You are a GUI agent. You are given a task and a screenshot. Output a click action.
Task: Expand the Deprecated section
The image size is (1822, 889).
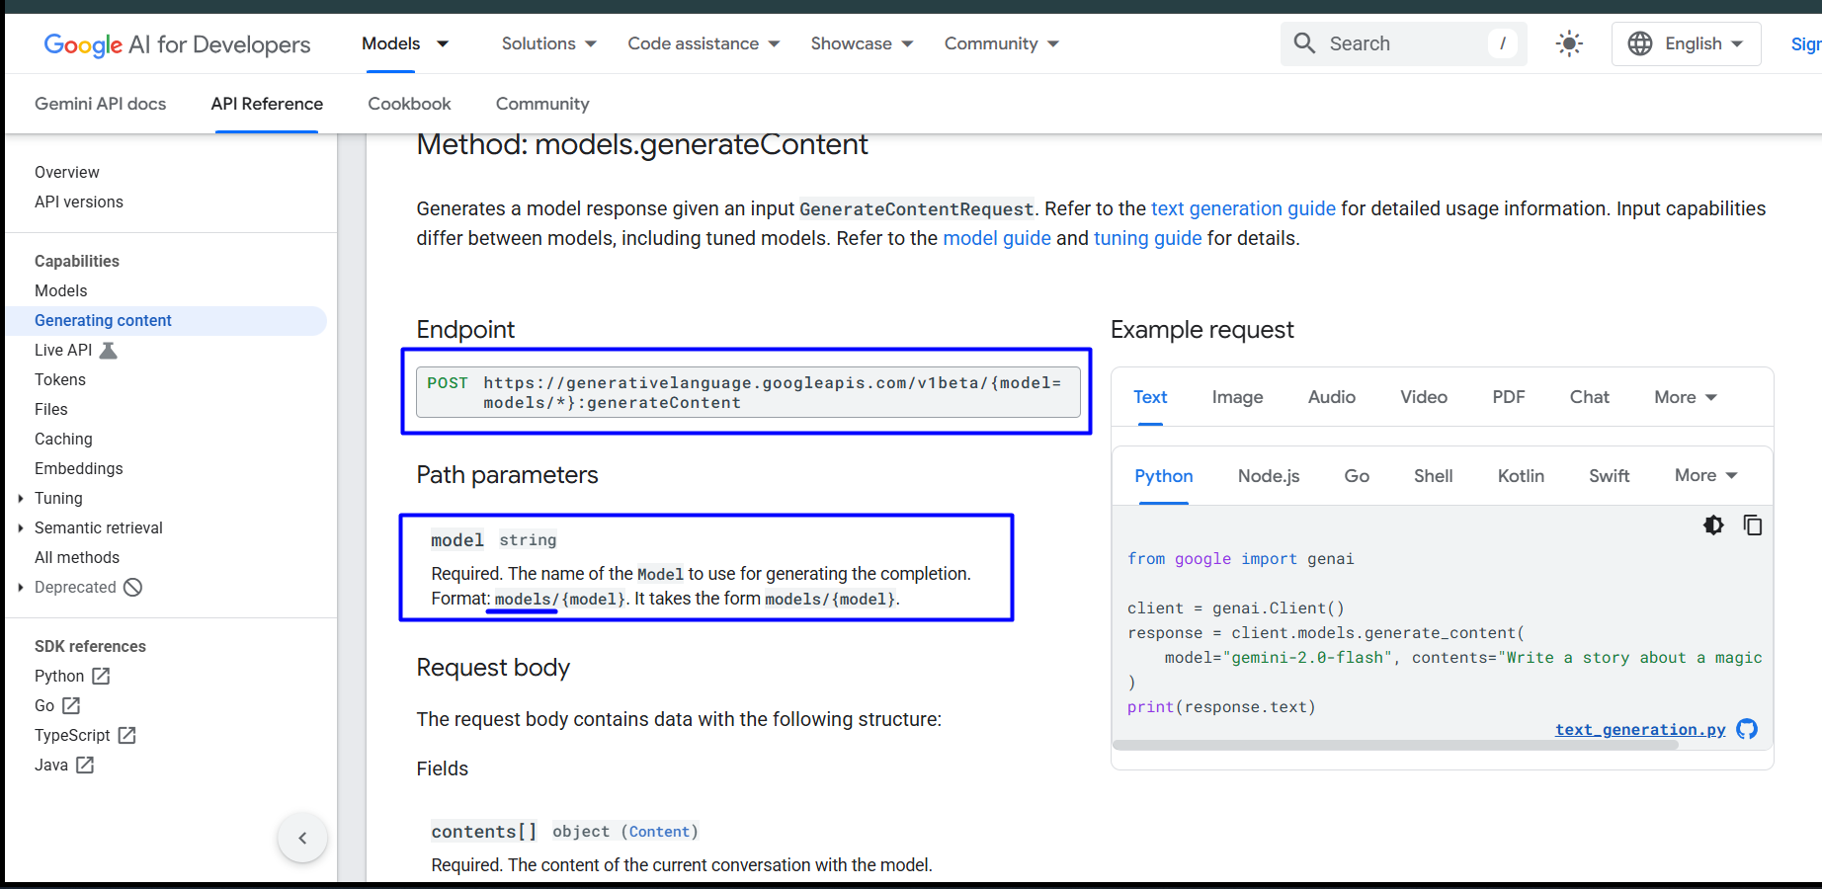(x=21, y=587)
